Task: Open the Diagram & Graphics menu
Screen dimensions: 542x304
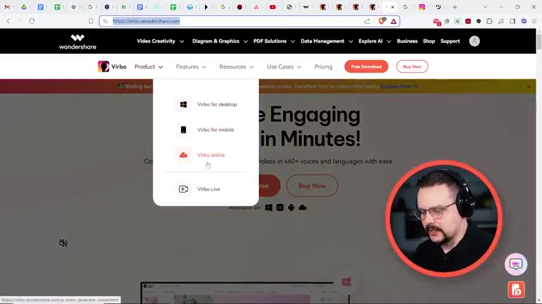Action: tap(220, 41)
